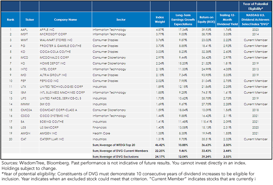The image size is (273, 185).
Task: Click Sum/Average of DVG Exclusions label
Action: pyautogui.click(x=115, y=157)
